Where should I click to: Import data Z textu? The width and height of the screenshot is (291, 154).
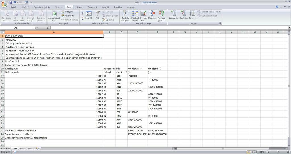[x=23, y=16]
